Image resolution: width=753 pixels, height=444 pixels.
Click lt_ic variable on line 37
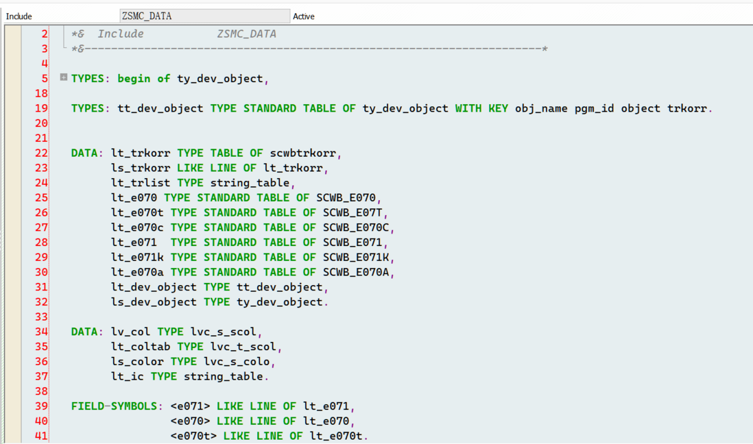tap(128, 376)
